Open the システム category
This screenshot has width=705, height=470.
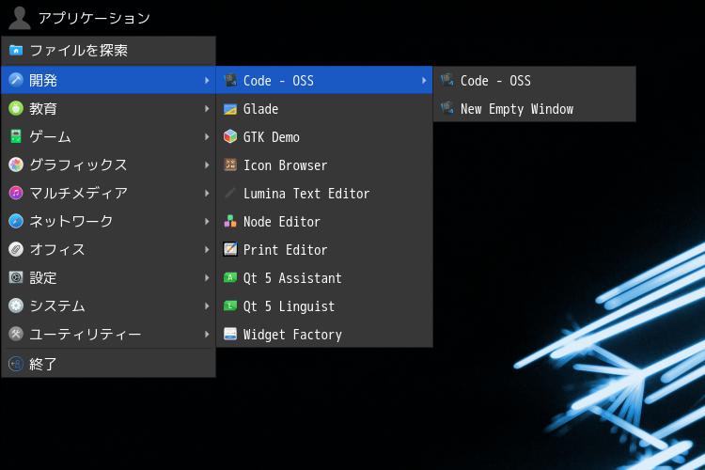tap(108, 305)
